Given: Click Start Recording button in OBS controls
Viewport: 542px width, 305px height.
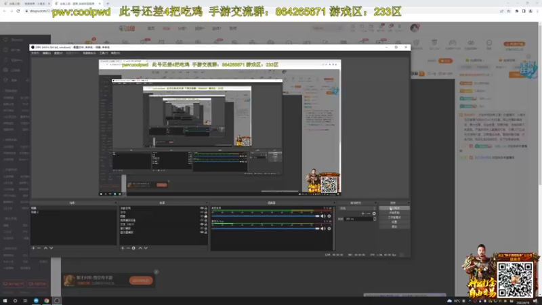Looking at the screenshot, I should coord(394,213).
